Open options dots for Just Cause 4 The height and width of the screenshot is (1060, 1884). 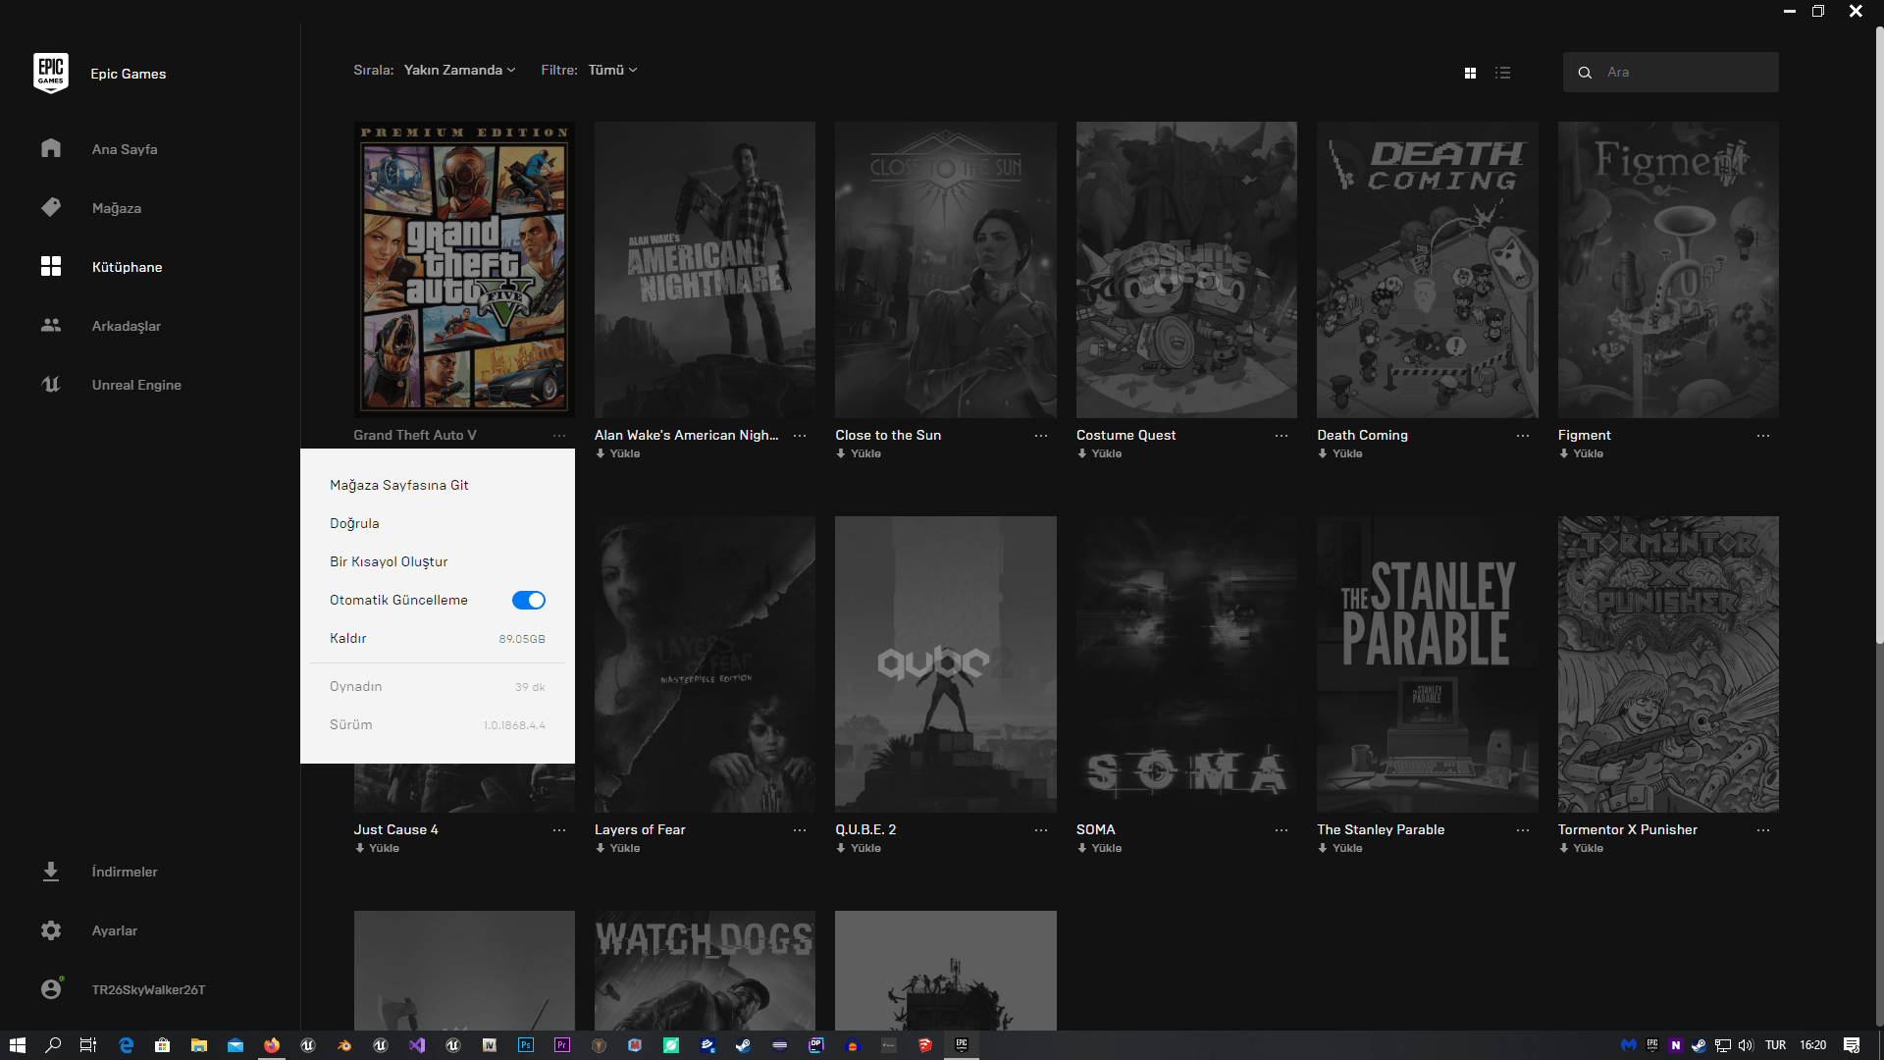coord(559,830)
